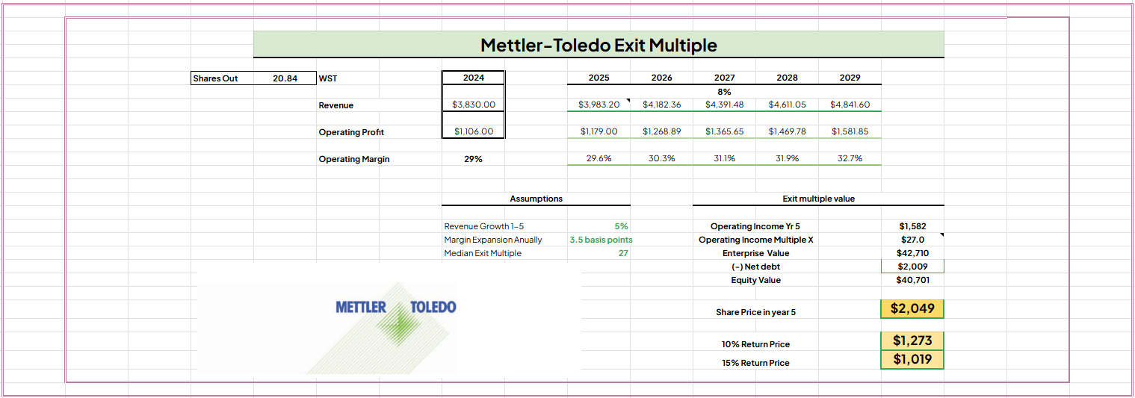Select the $1,106.00 operating profit cell

pyautogui.click(x=473, y=131)
